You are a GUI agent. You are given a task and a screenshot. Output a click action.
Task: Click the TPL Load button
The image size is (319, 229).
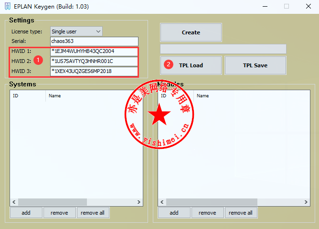coord(191,65)
